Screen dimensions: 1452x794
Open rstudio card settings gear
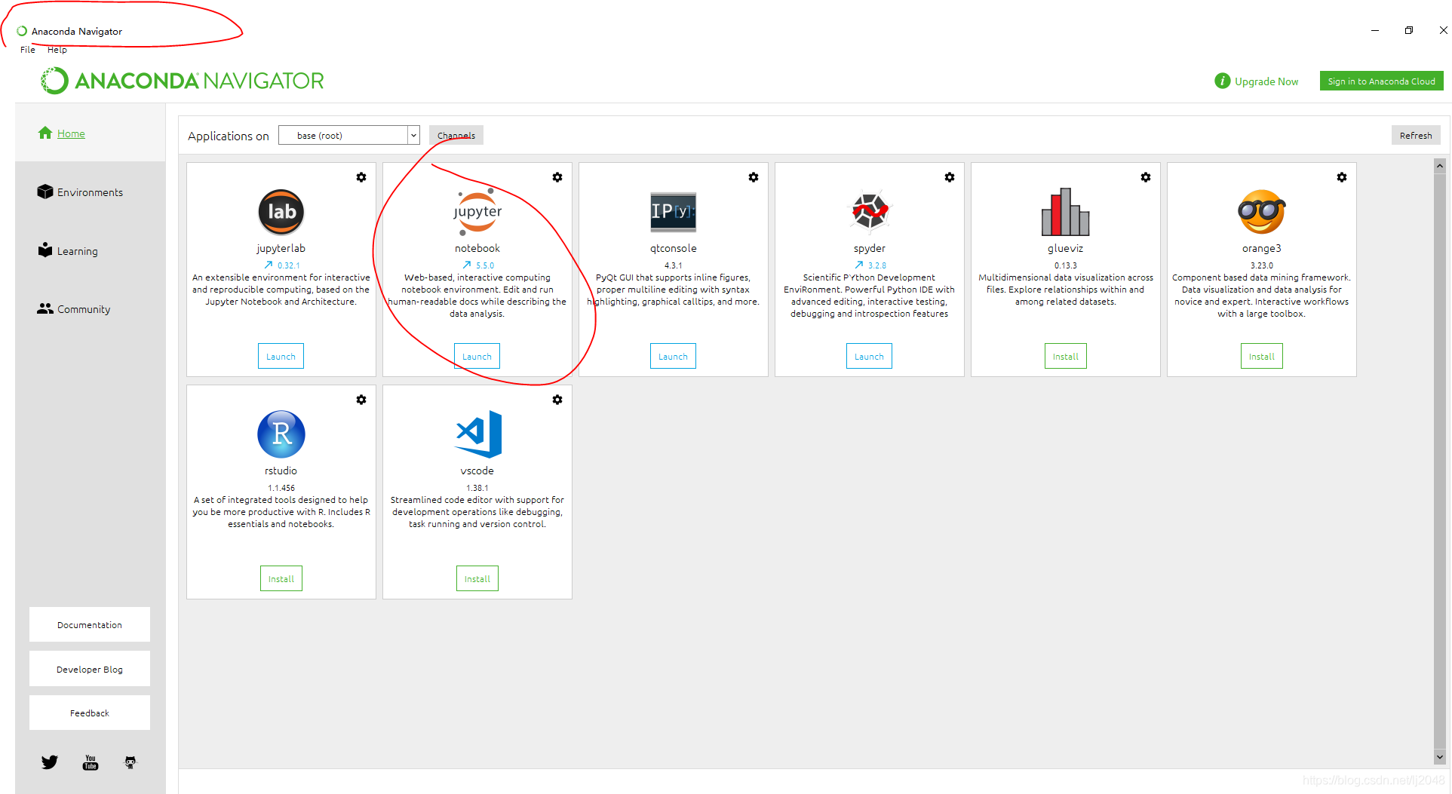[361, 400]
